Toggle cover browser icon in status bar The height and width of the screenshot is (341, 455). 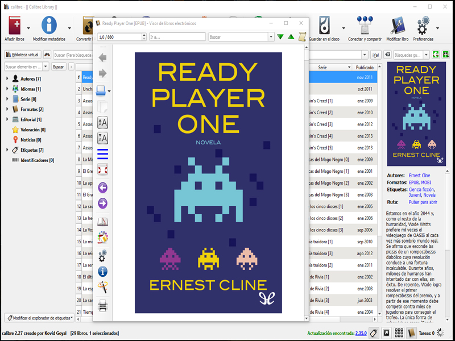(387, 333)
